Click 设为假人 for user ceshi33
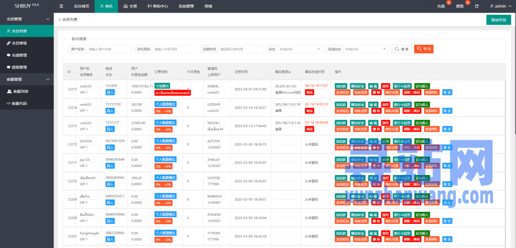Image resolution: width=516 pixels, height=248 pixels. (422, 86)
